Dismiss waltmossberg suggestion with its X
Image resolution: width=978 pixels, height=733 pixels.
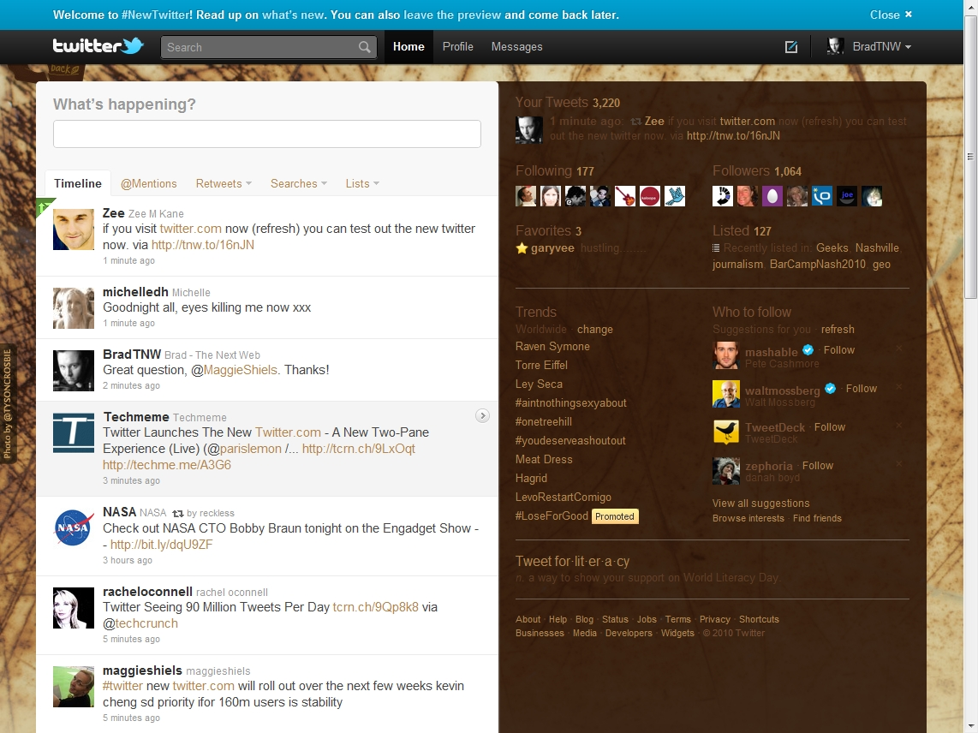[899, 387]
